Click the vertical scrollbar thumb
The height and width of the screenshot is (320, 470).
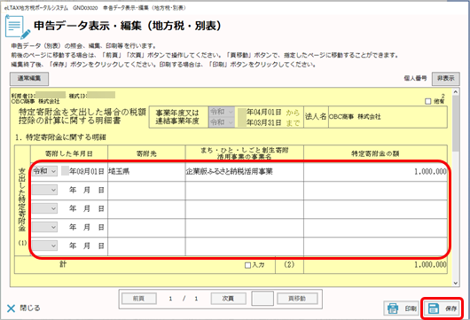456,123
